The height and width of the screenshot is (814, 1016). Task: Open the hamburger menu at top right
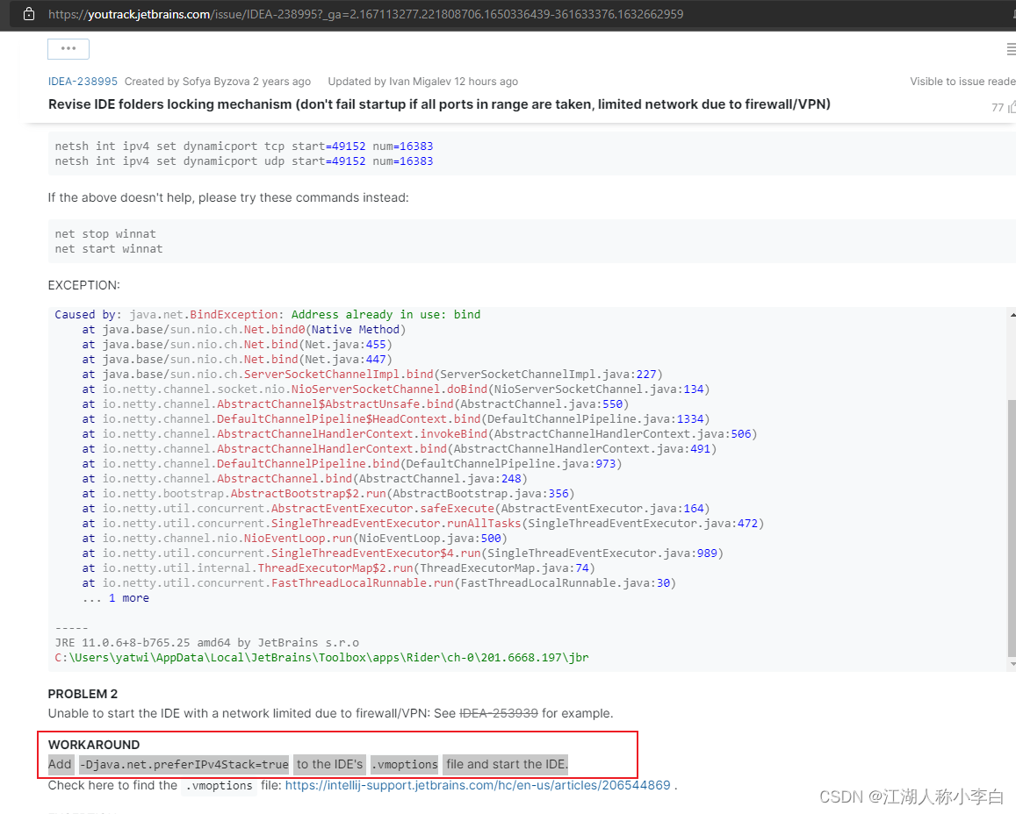(1010, 48)
